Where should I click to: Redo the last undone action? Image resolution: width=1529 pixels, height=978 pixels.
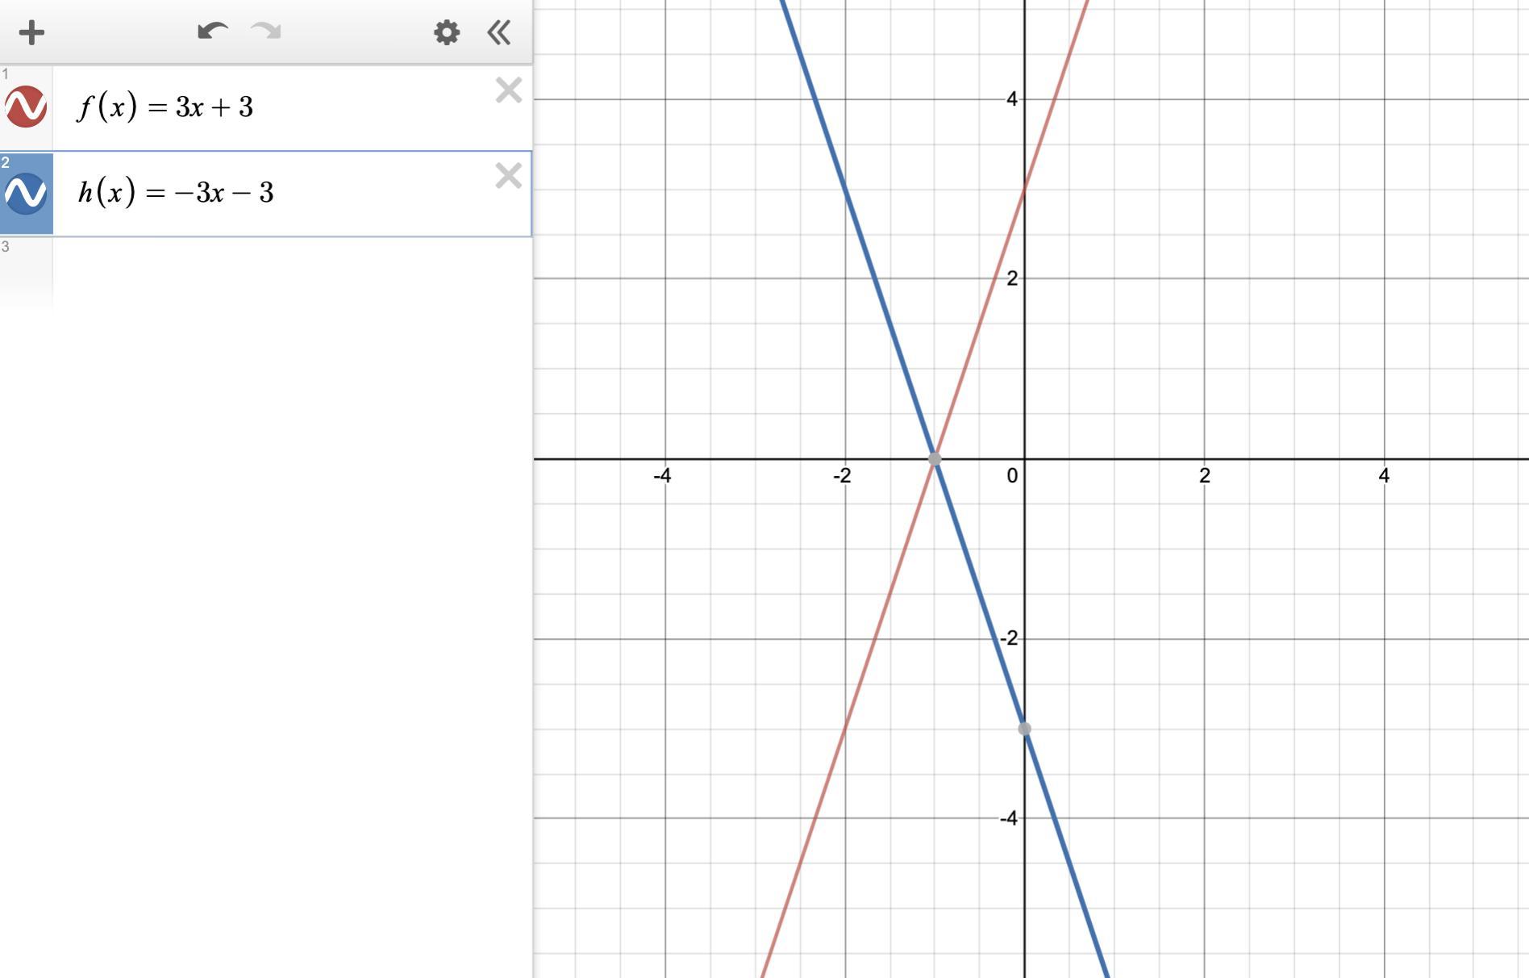[x=266, y=31]
